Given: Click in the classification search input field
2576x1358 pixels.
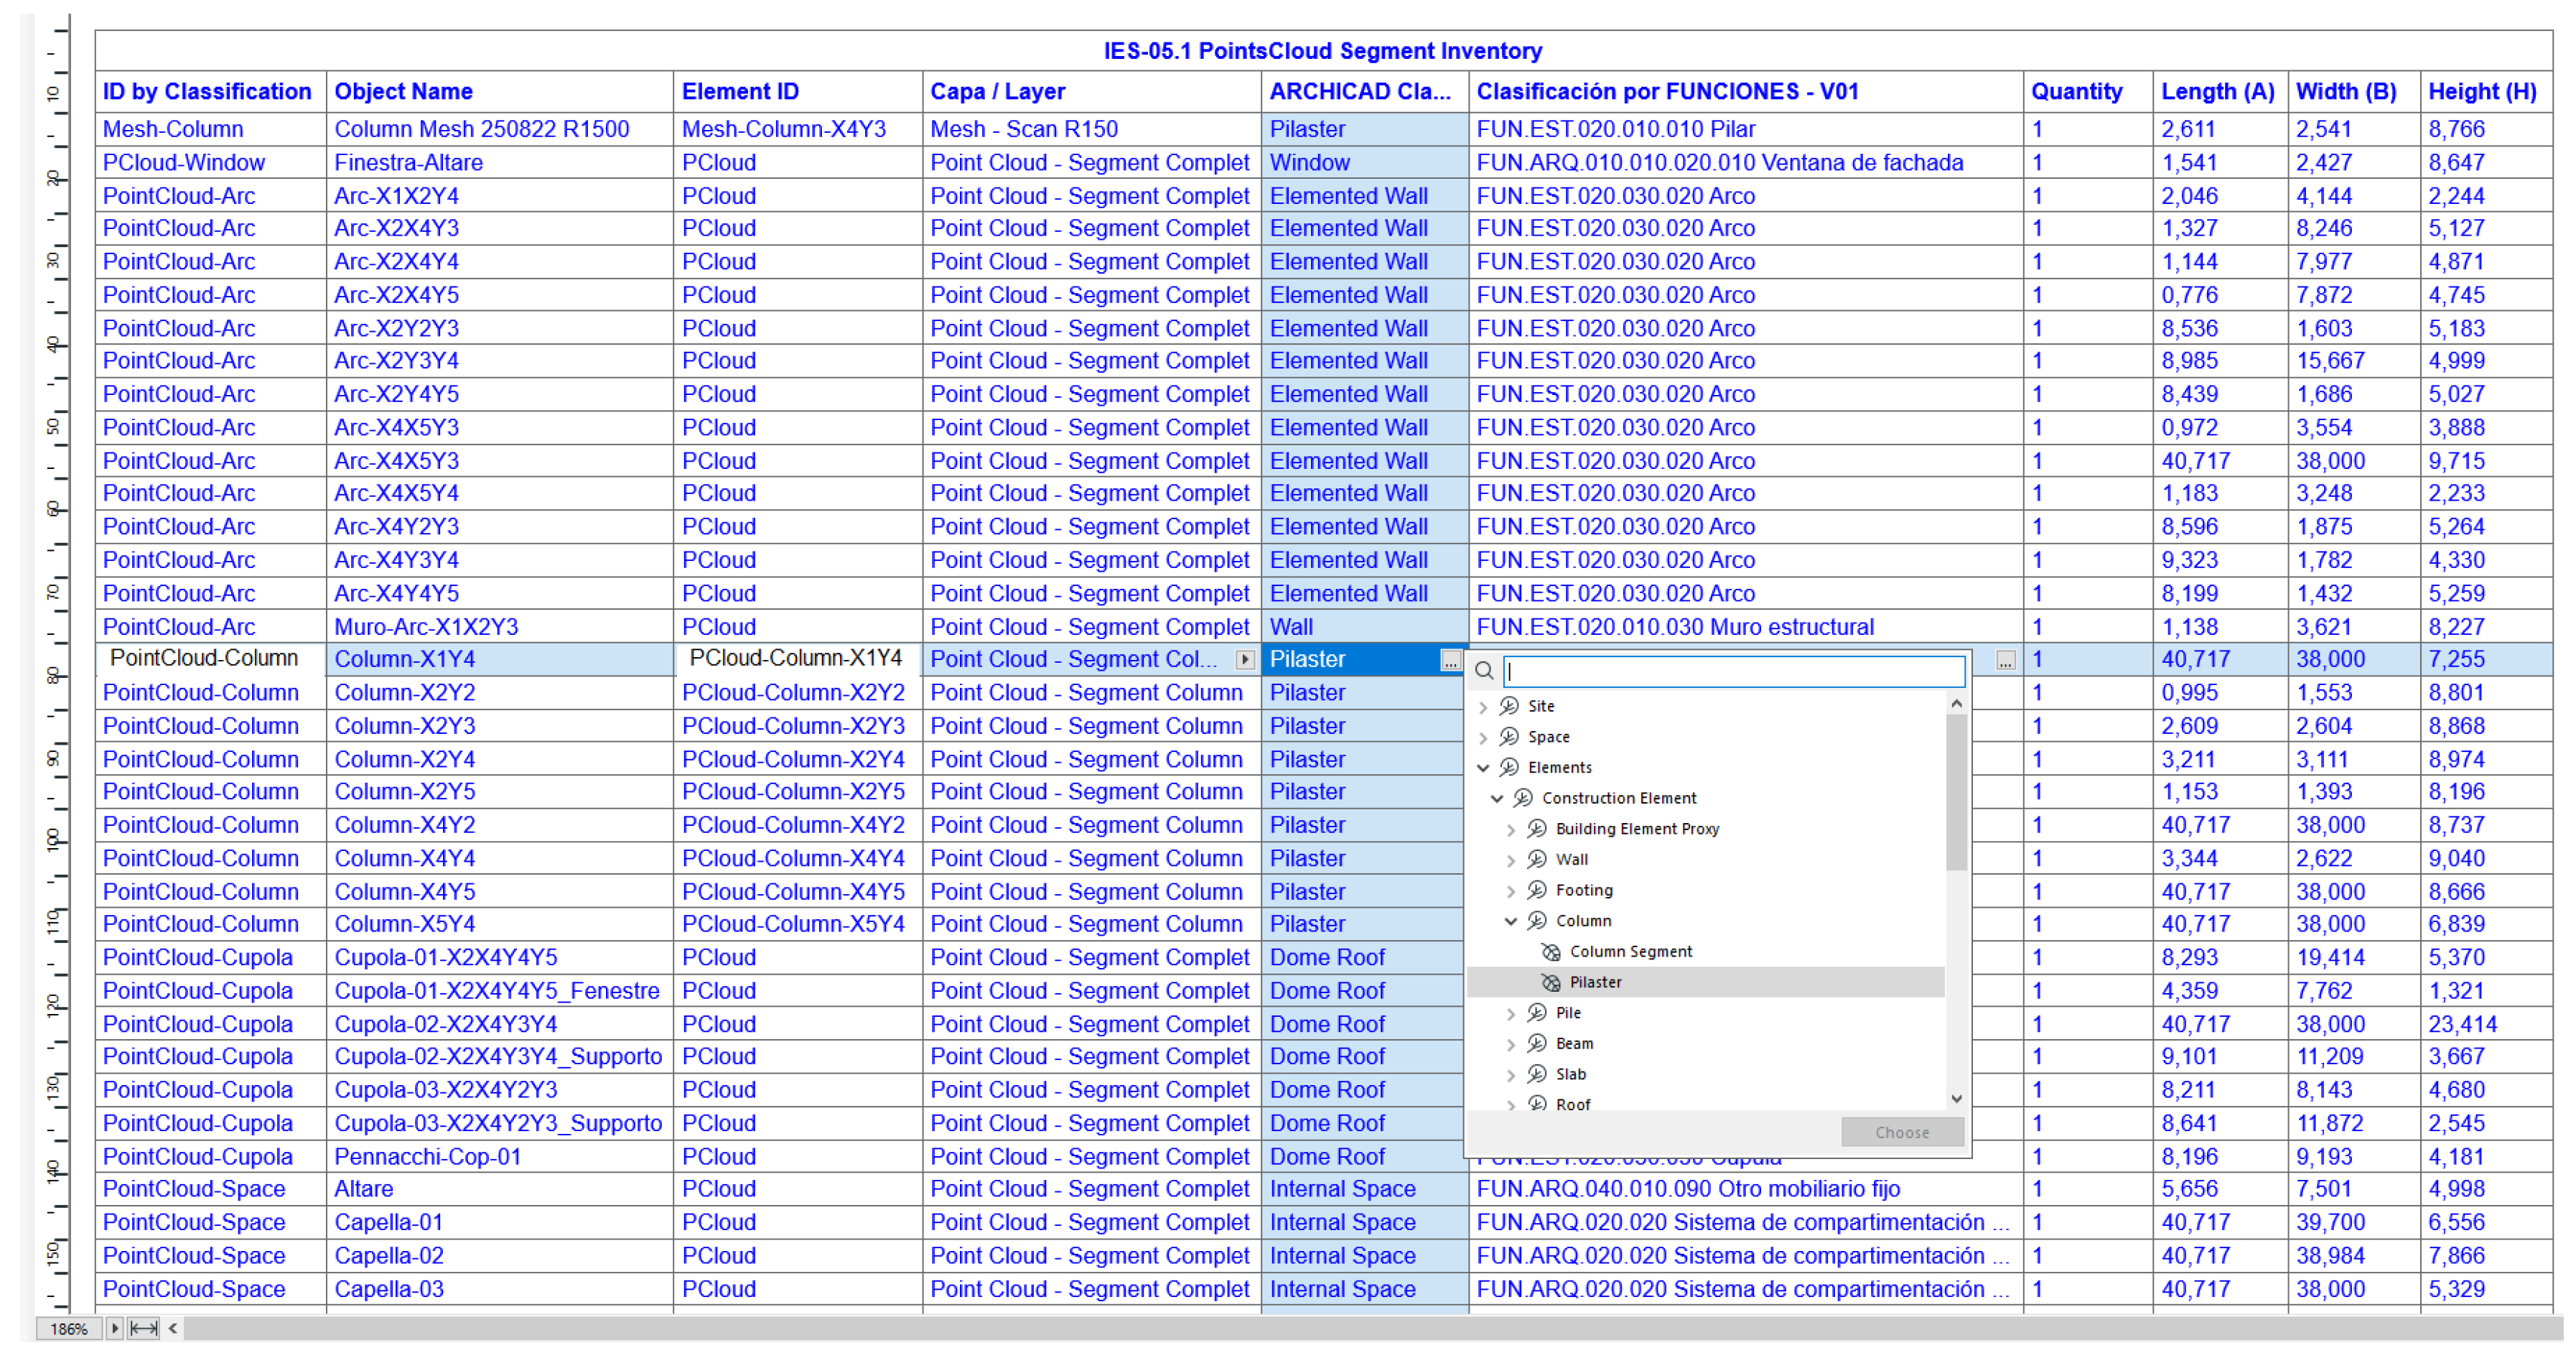Looking at the screenshot, I should click(x=1734, y=671).
